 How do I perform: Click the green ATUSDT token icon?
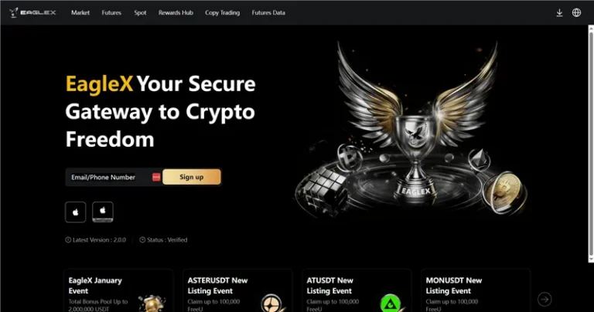(390, 303)
